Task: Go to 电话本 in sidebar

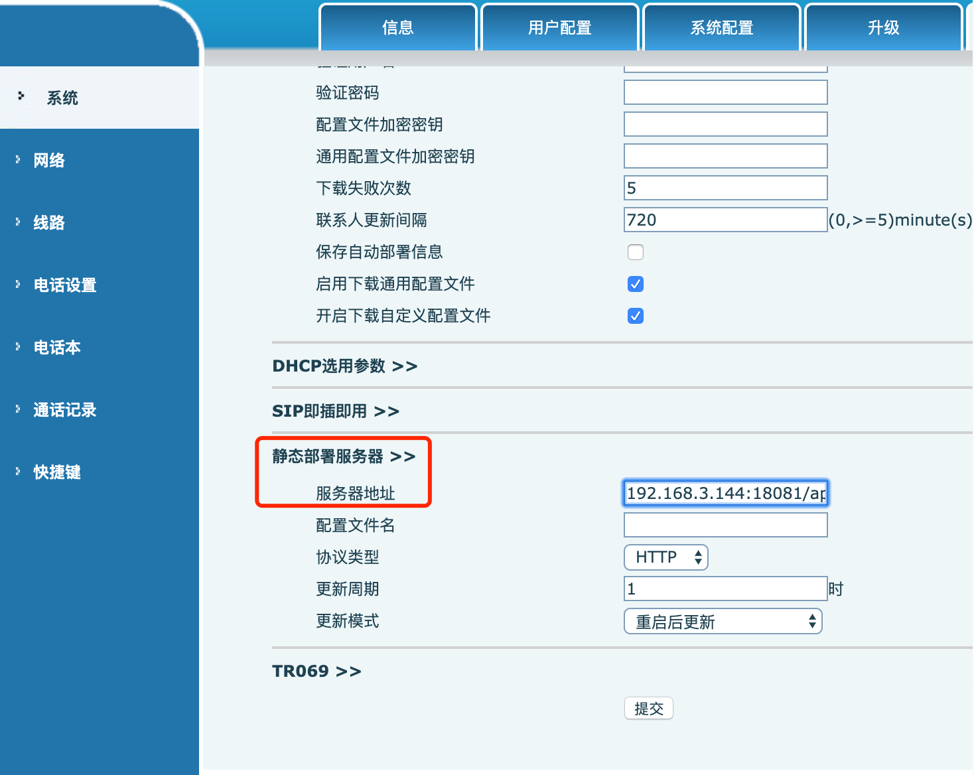Action: 57,348
